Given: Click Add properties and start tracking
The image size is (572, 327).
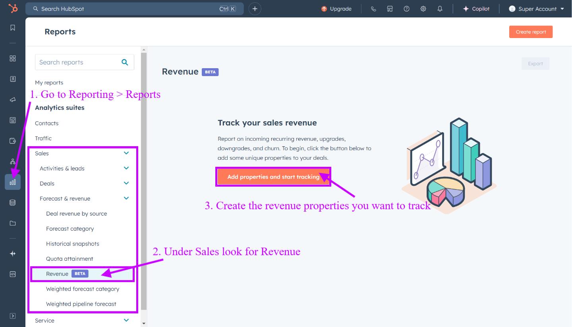Looking at the screenshot, I should 273,177.
